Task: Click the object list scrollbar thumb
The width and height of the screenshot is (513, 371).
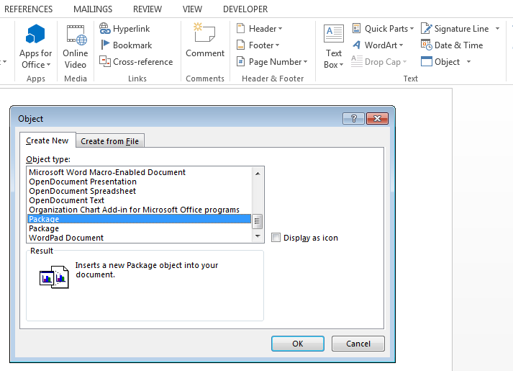Action: pos(257,221)
